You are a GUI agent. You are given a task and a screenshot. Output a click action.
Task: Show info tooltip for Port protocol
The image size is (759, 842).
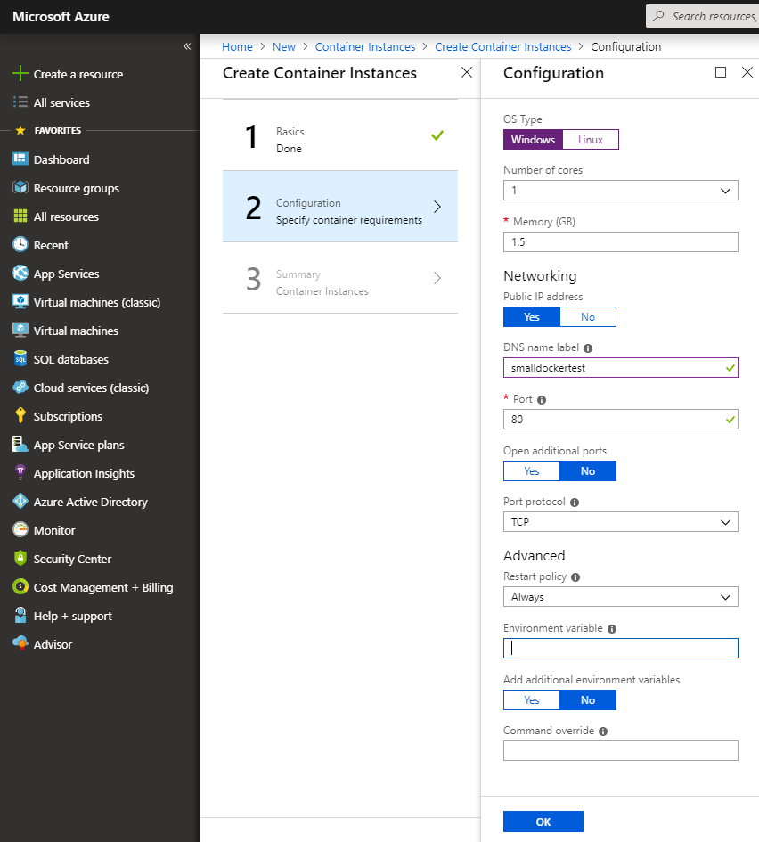(x=575, y=503)
